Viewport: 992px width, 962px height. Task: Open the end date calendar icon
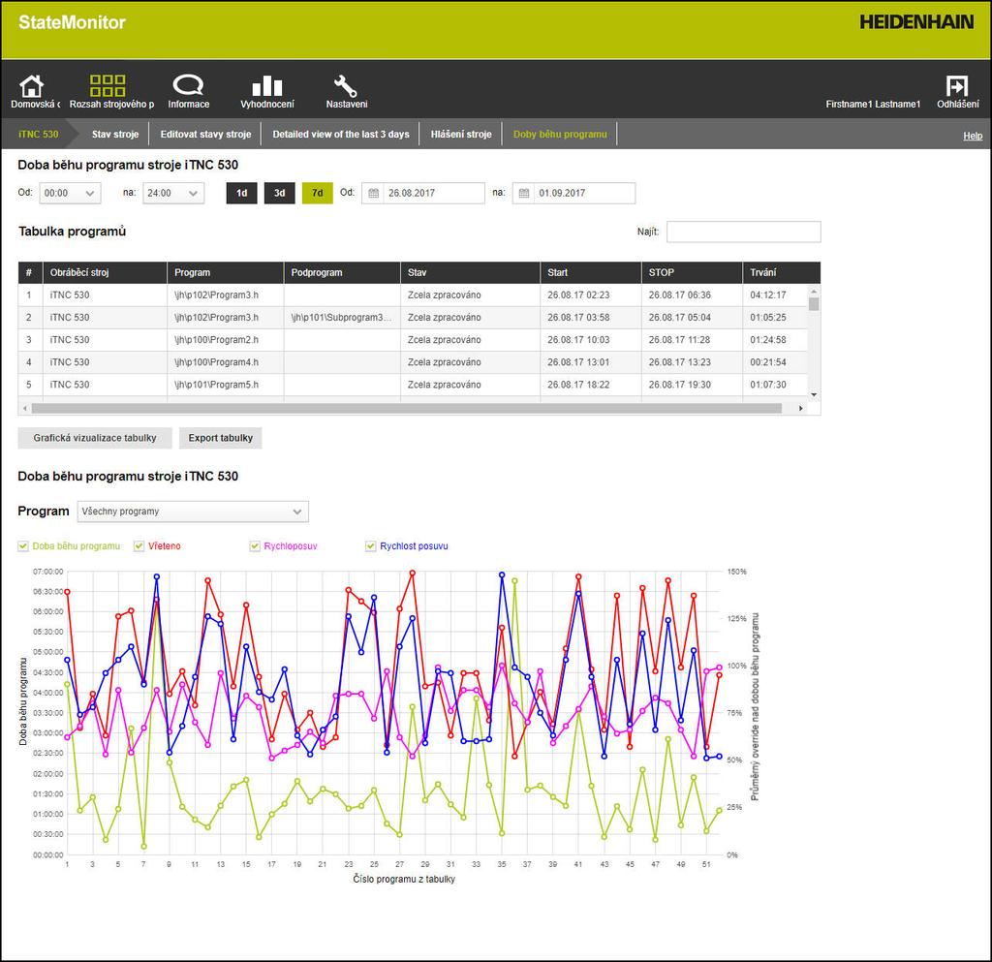coord(524,193)
